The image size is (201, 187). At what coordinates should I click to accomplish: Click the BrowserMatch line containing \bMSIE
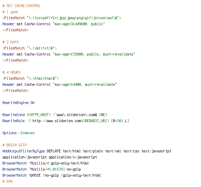point(51,176)
